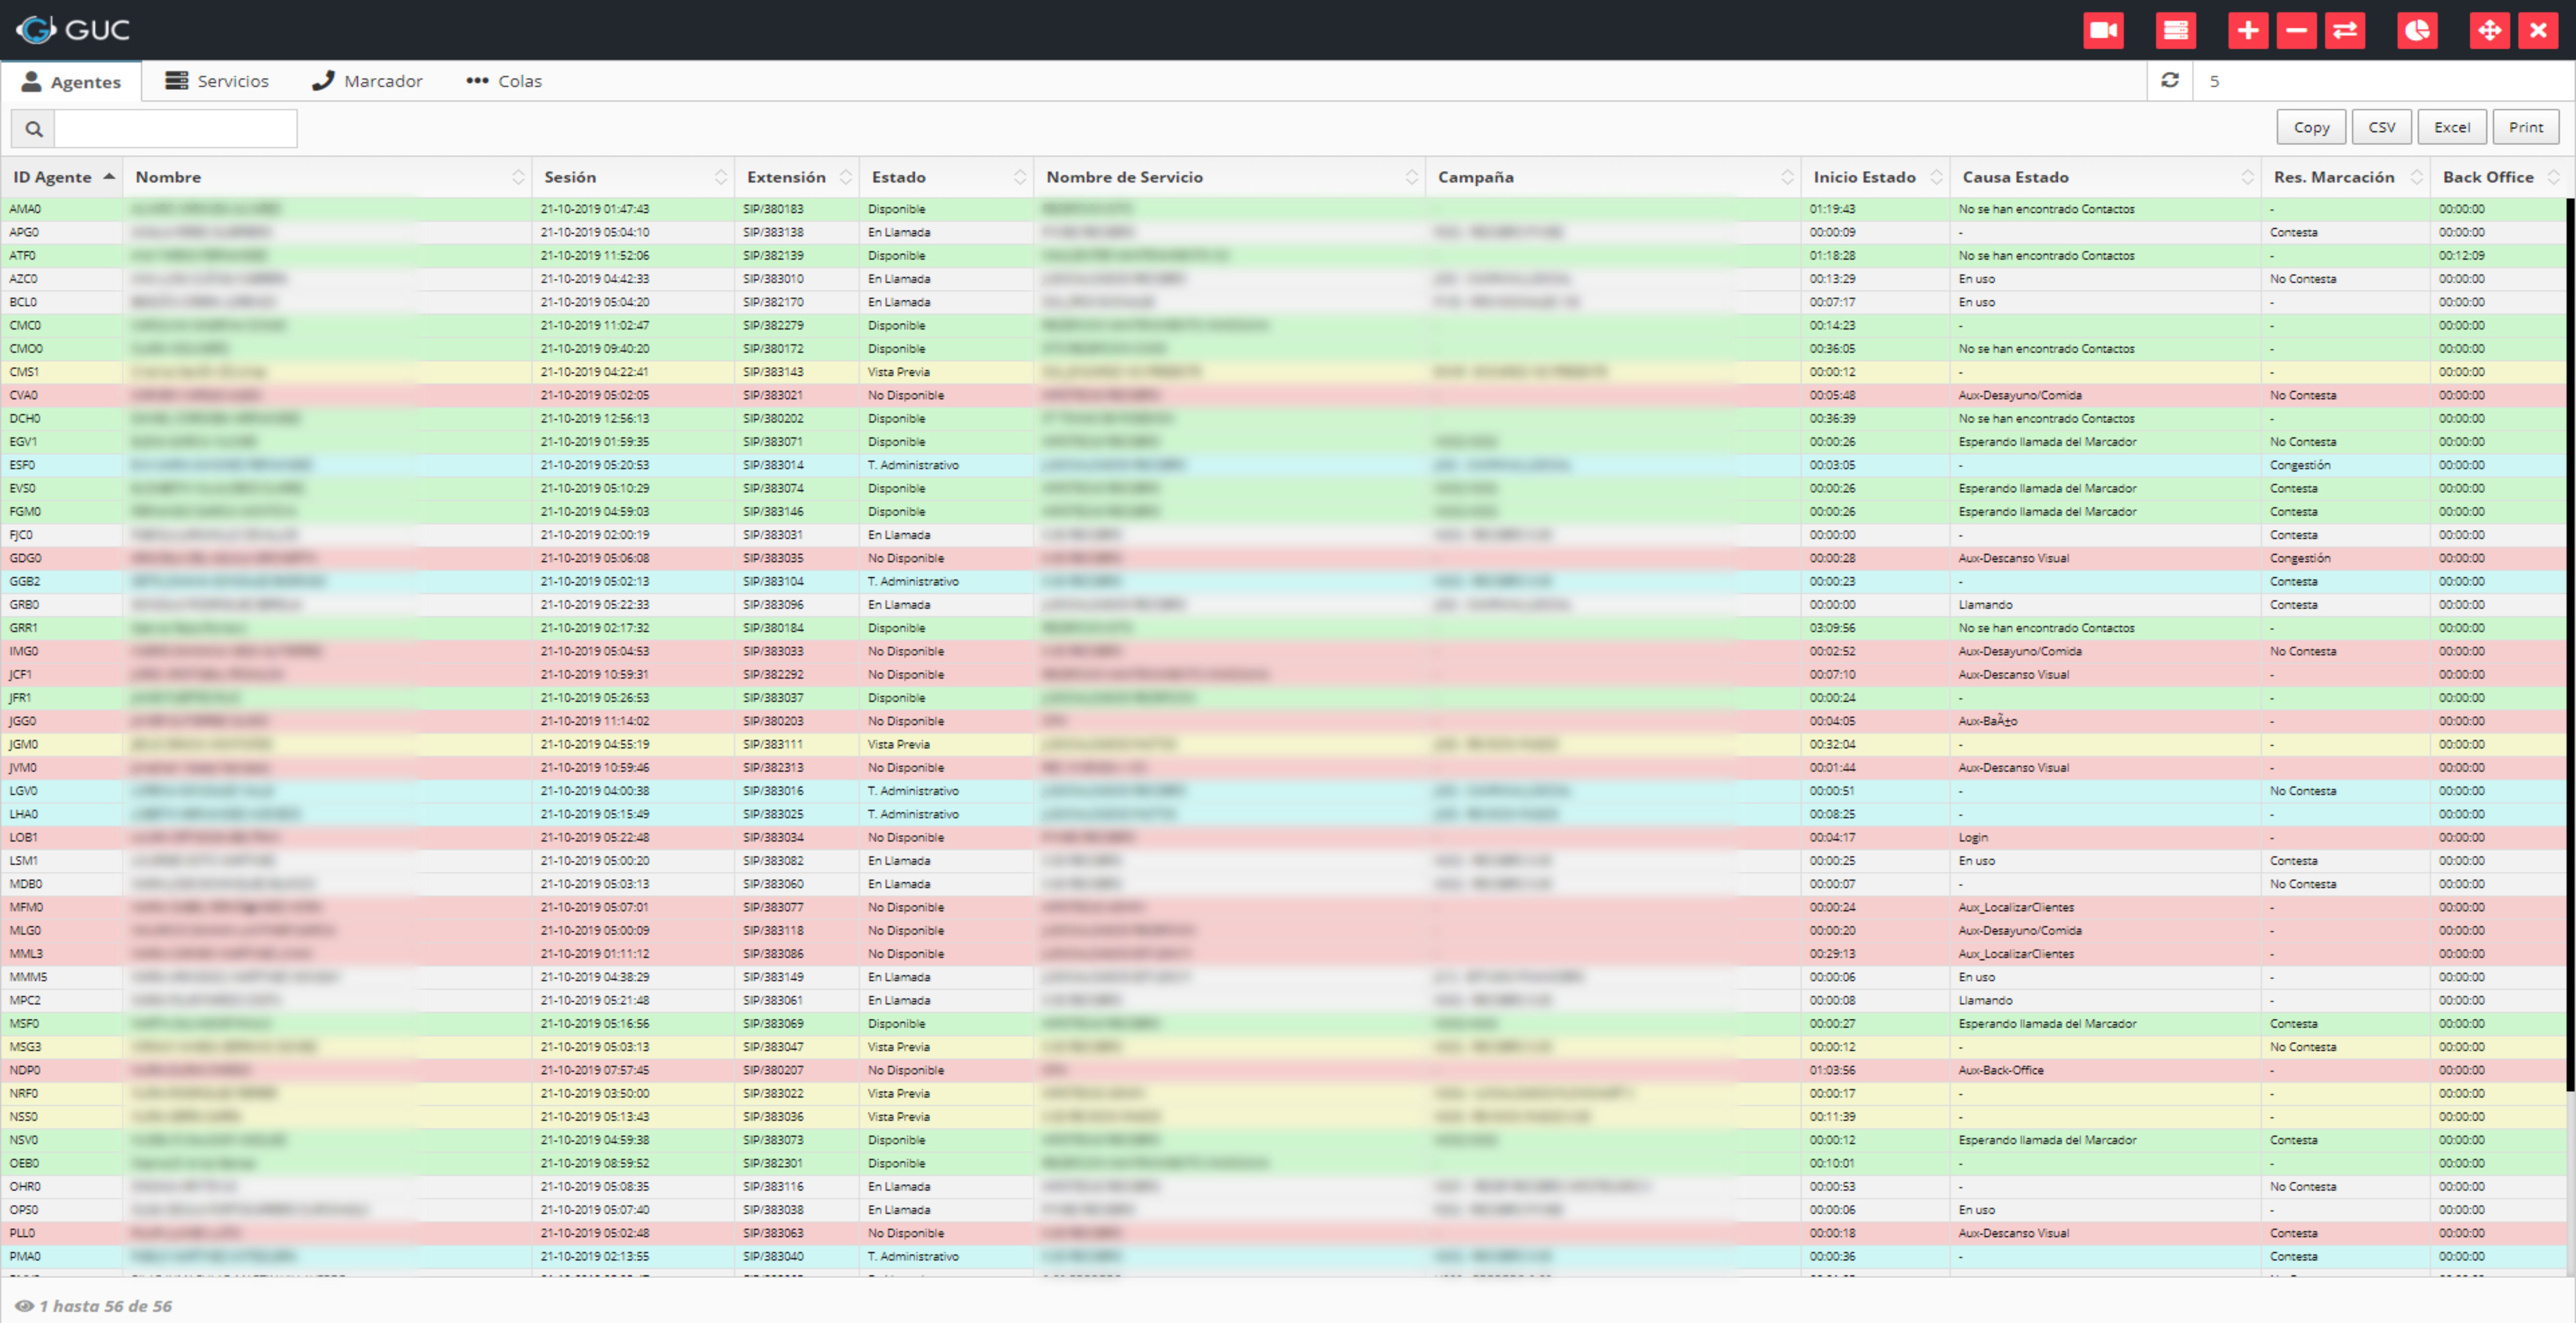Sort by Back Office column header
Image resolution: width=2576 pixels, height=1323 pixels.
[2499, 177]
